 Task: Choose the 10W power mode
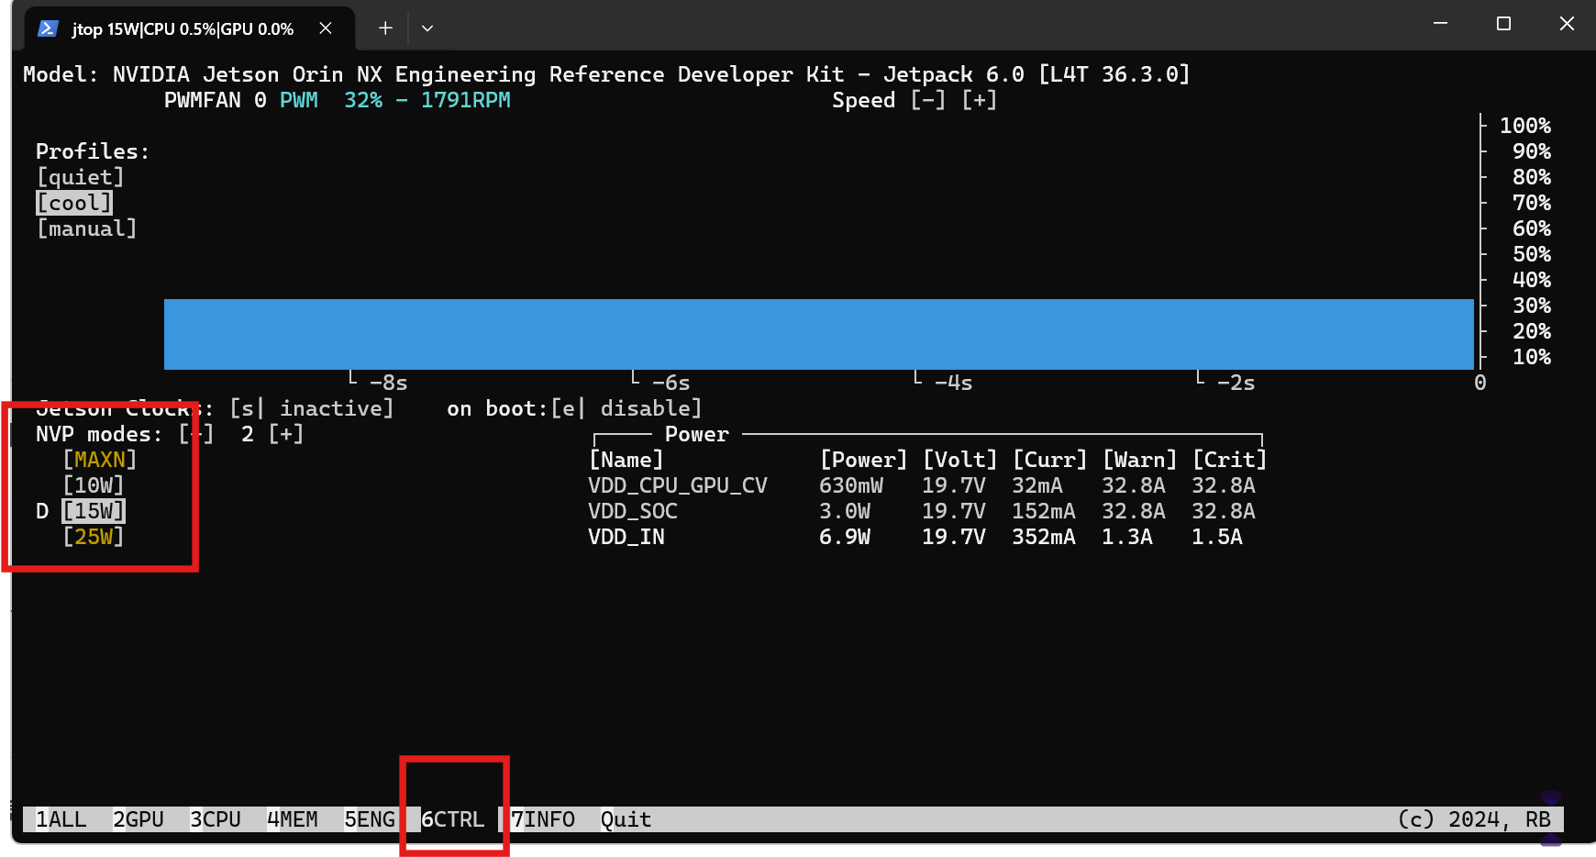tap(93, 485)
